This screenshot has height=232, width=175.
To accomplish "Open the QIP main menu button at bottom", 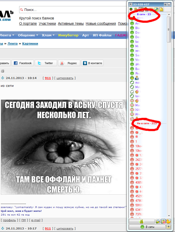I will click(x=142, y=221).
